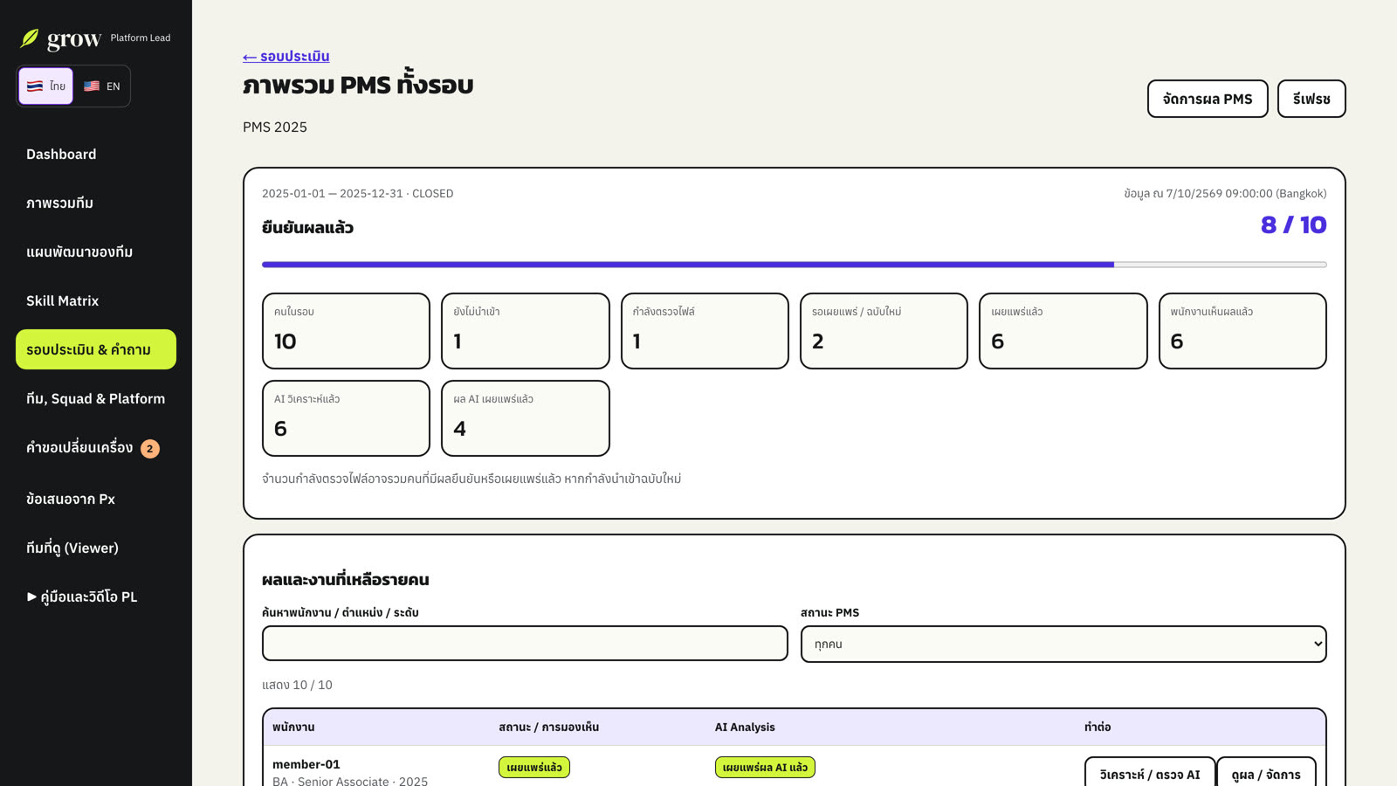
Task: Click the US flag icon
Action: click(x=92, y=86)
